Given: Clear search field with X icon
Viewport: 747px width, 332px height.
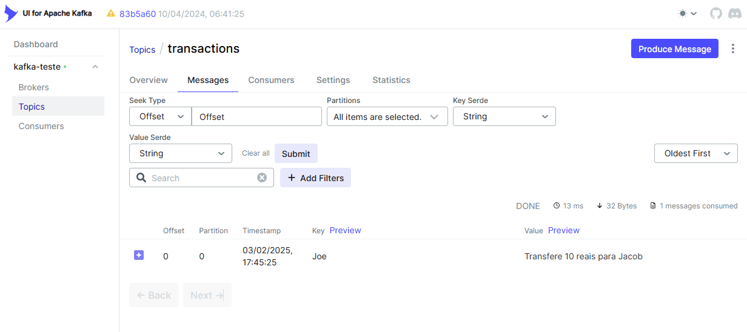Looking at the screenshot, I should (262, 178).
